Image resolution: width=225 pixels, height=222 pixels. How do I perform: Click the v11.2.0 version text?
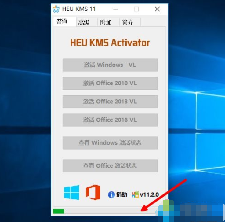(149, 195)
